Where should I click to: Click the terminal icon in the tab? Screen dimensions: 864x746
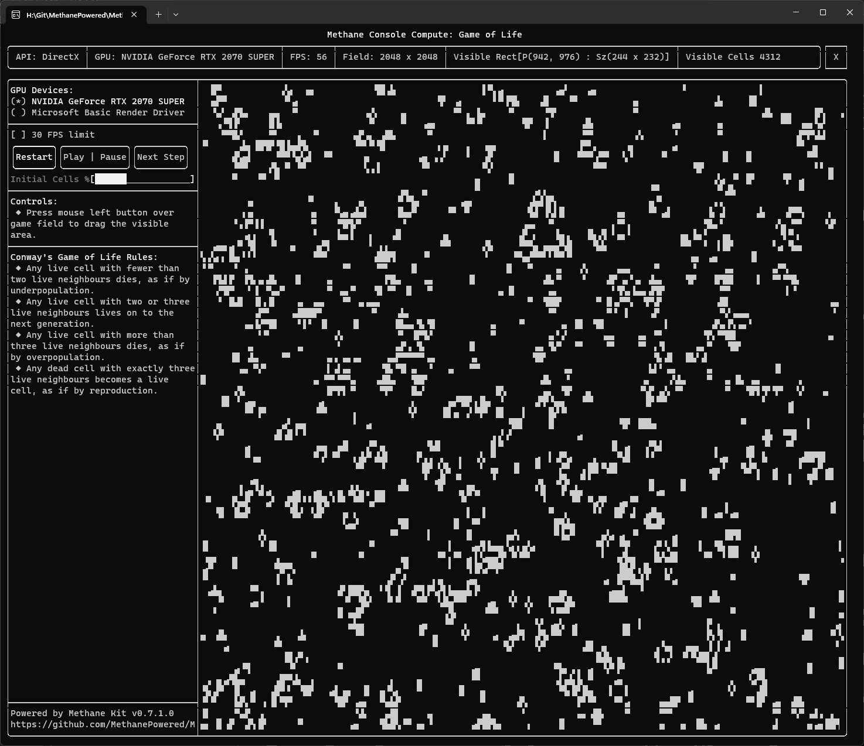coord(16,15)
